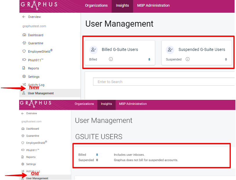Click the Overview link in the lower sidebar
This screenshot has width=236, height=180.
[x=31, y=113]
